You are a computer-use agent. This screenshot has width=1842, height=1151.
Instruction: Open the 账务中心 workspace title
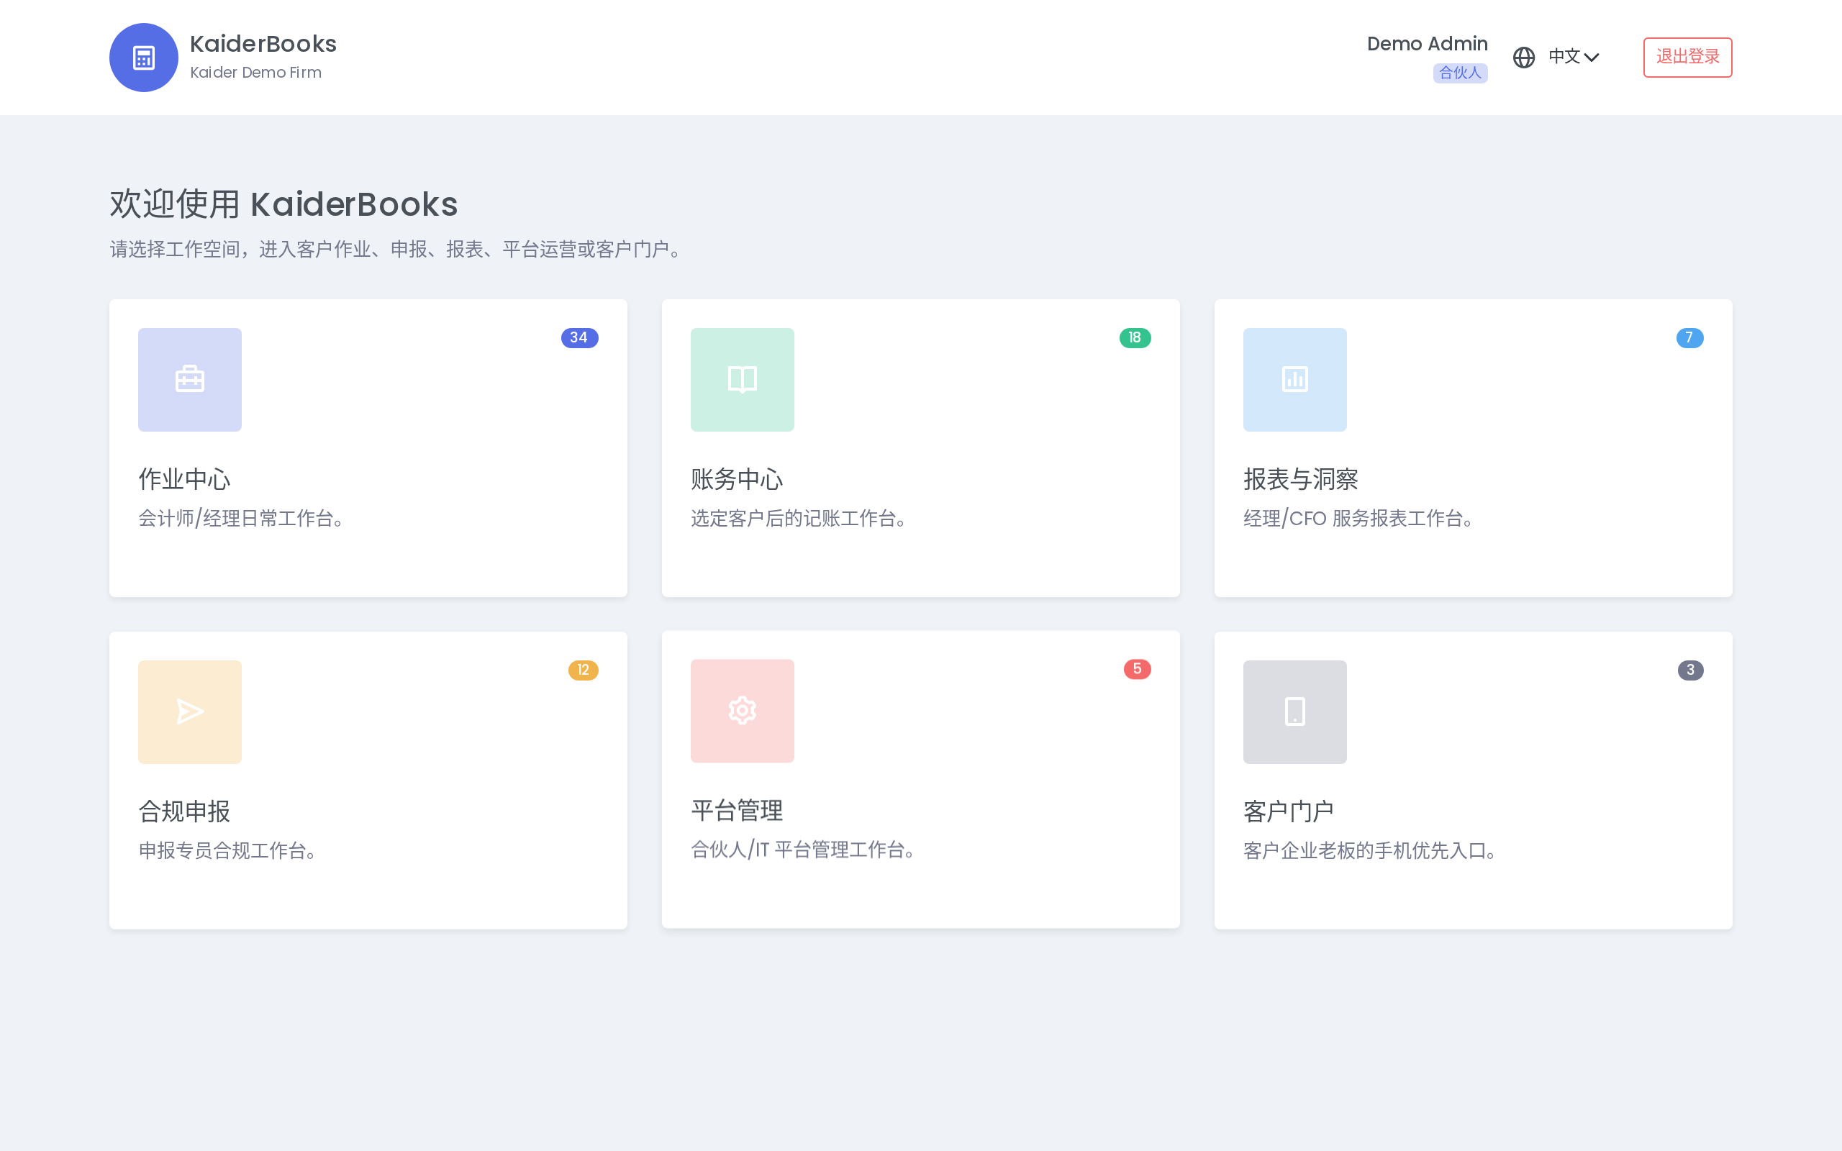pos(737,479)
